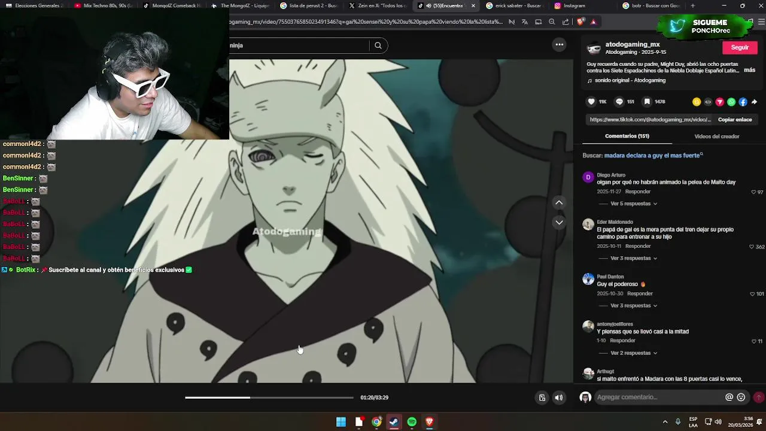Screen dimensions: 766x431
Task: Share the video on Facebook
Action: [743, 102]
